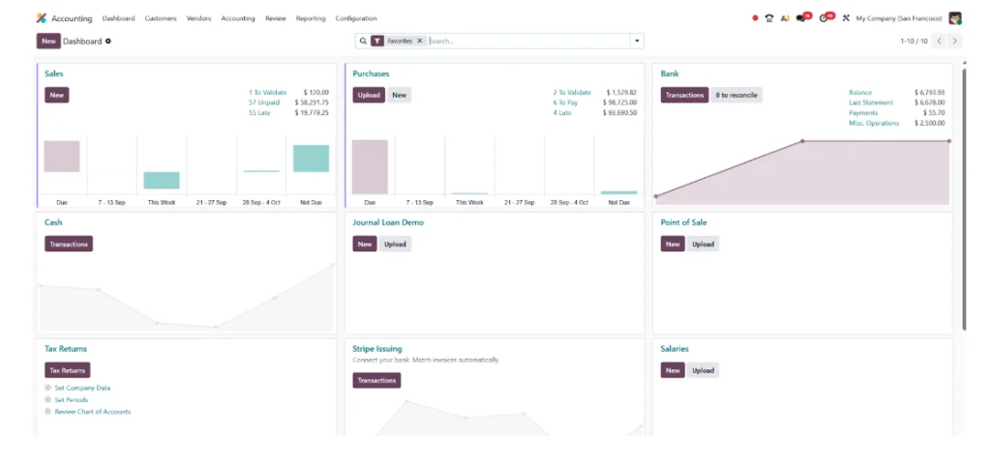Remove the Favorites filter with the X

pyautogui.click(x=419, y=41)
